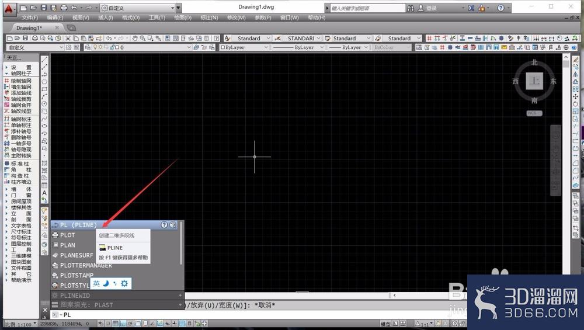This screenshot has width=584, height=330.
Task: Click the binoculars search icon
Action: coord(411,8)
